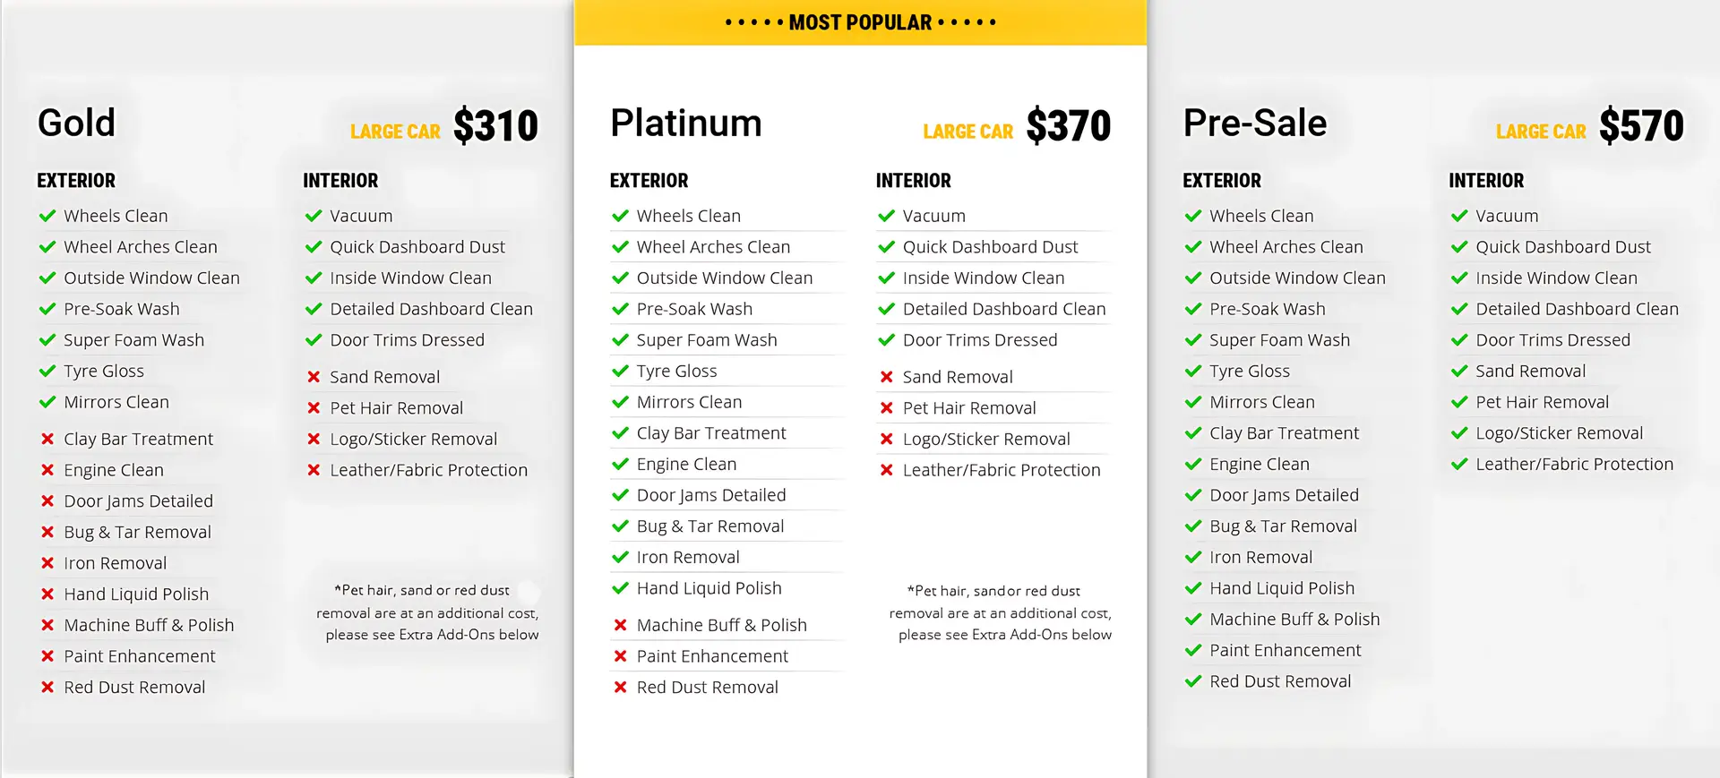Click the checkmark beside Pre-Sale's Red Dust Removal
Viewport: 1720px width, 778px height.
click(x=1192, y=681)
